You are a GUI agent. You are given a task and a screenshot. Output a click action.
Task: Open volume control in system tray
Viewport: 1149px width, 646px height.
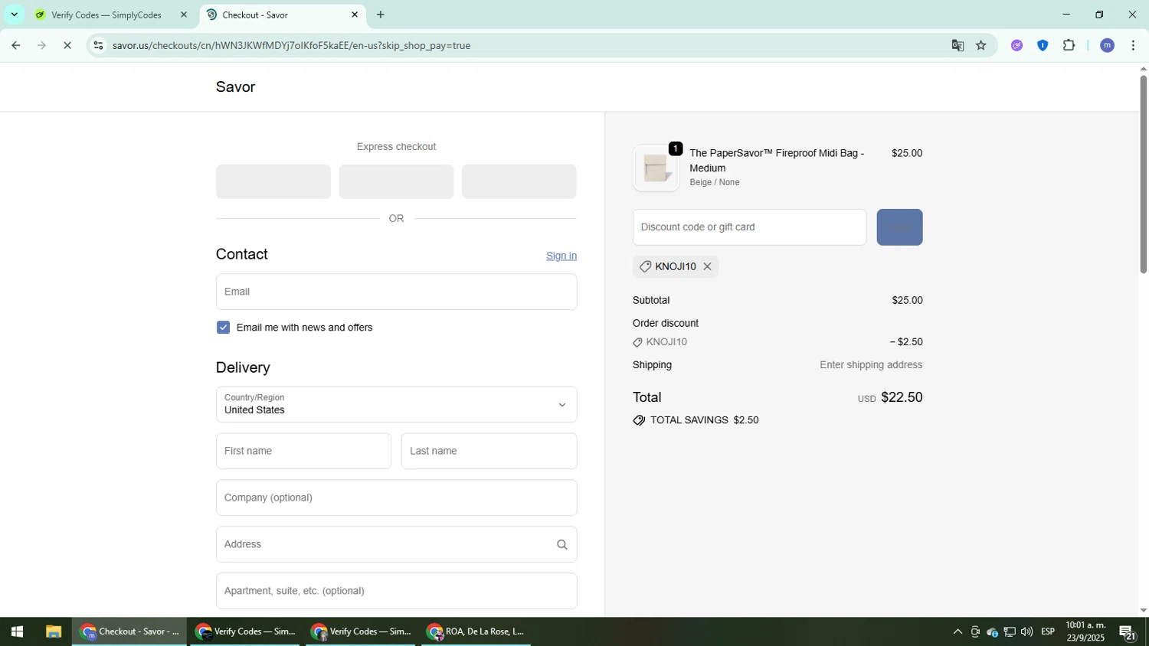[x=1026, y=631]
